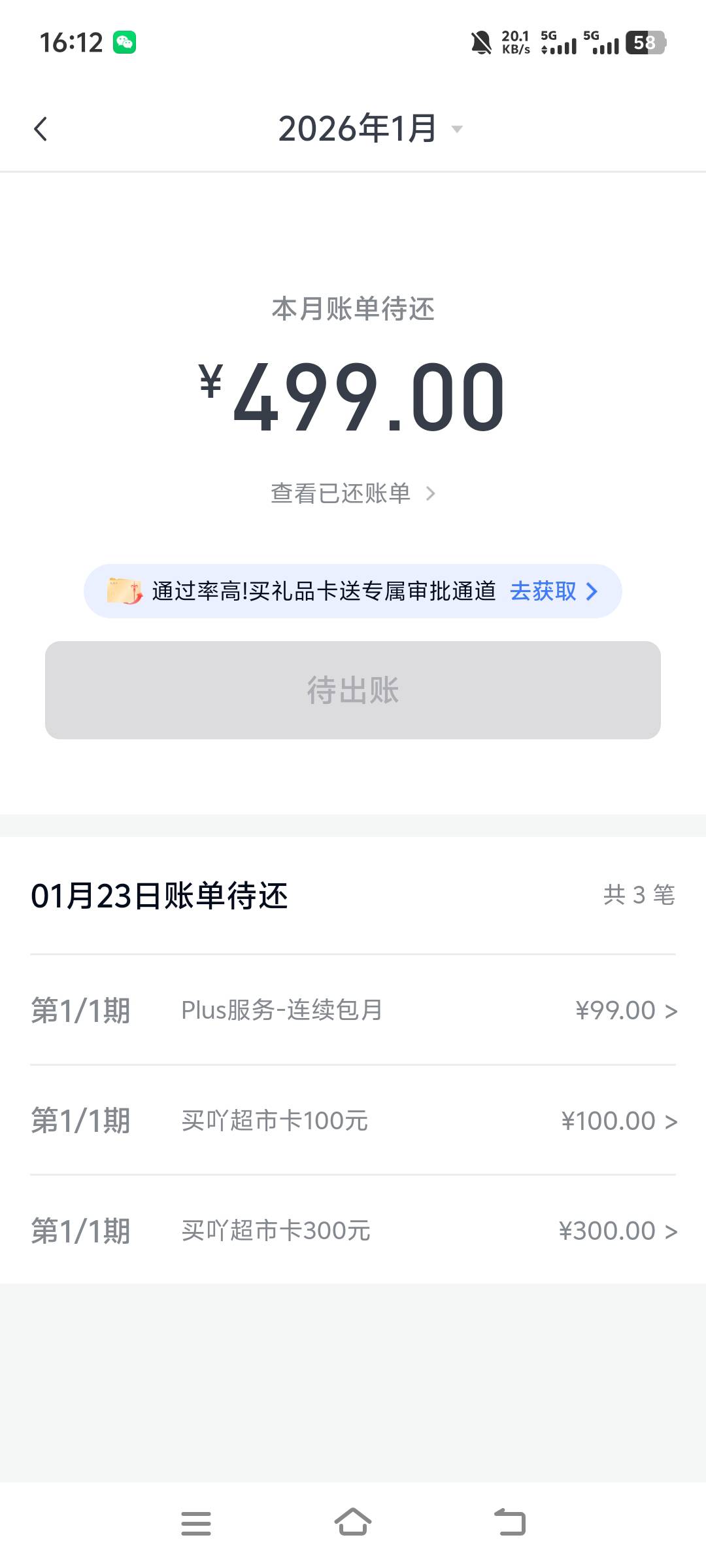Tap the system back navigation icon
This screenshot has height=1565, width=706.
click(510, 1522)
